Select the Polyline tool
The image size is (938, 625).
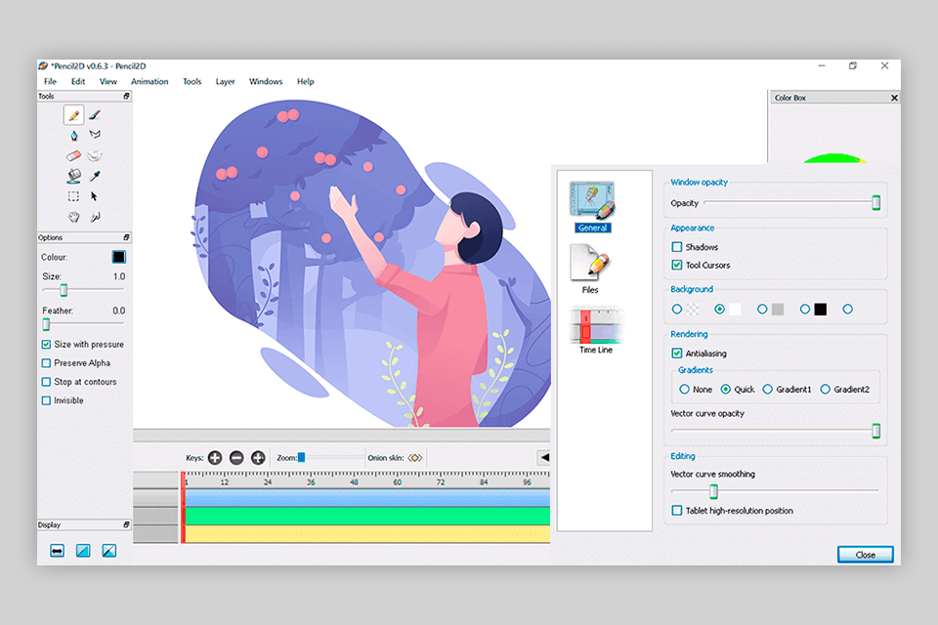pyautogui.click(x=95, y=135)
